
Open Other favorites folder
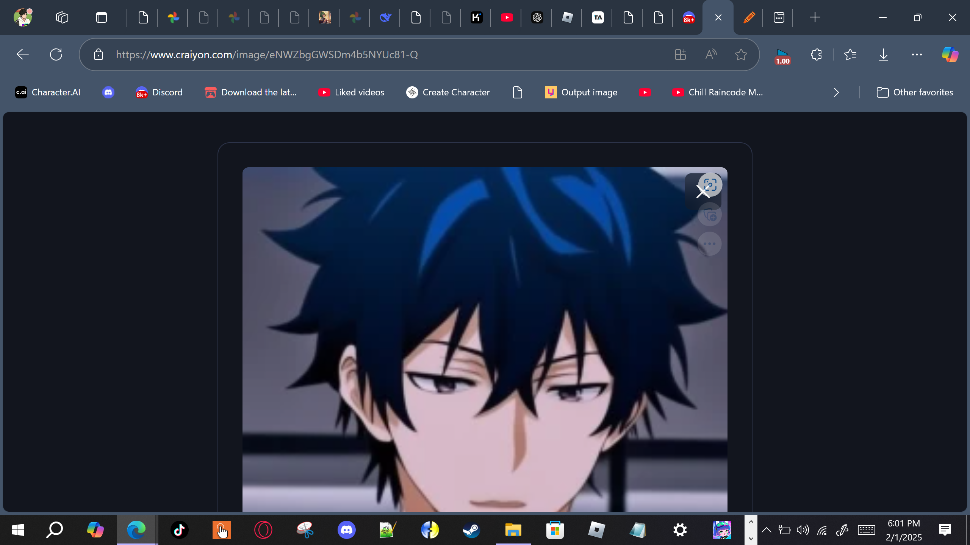click(x=915, y=92)
